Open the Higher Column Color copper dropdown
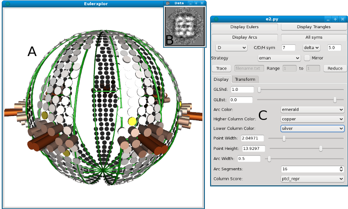This screenshot has width=348, height=209. click(312, 119)
